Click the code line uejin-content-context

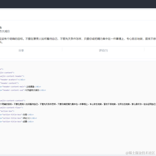coord(13,101)
